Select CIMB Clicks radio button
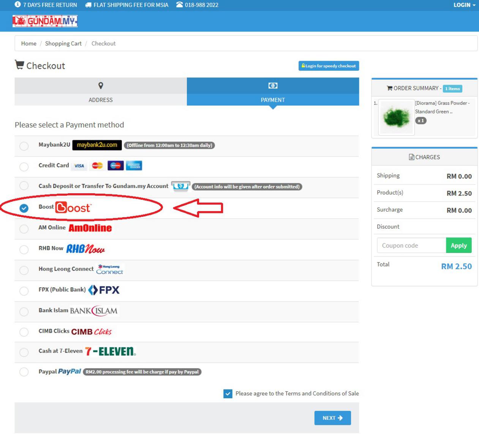Image resolution: width=479 pixels, height=434 pixels. click(24, 332)
